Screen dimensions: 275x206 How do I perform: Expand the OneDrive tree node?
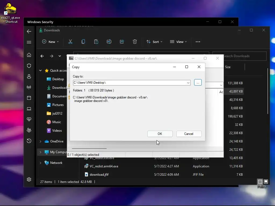coord(40,141)
